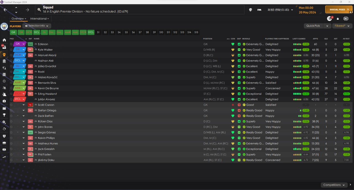Screen dimensions: 354x190
Task: Open the Home sidebar icon
Action: [x=4, y=40]
